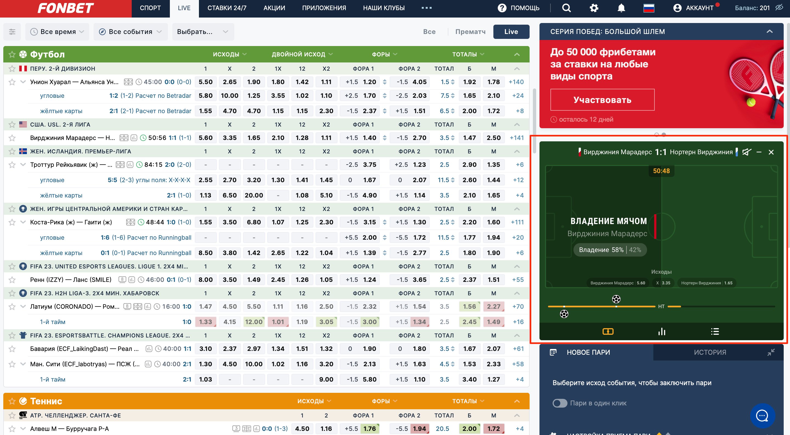Mute sound in match tracker widget
The image size is (790, 435).
click(746, 152)
